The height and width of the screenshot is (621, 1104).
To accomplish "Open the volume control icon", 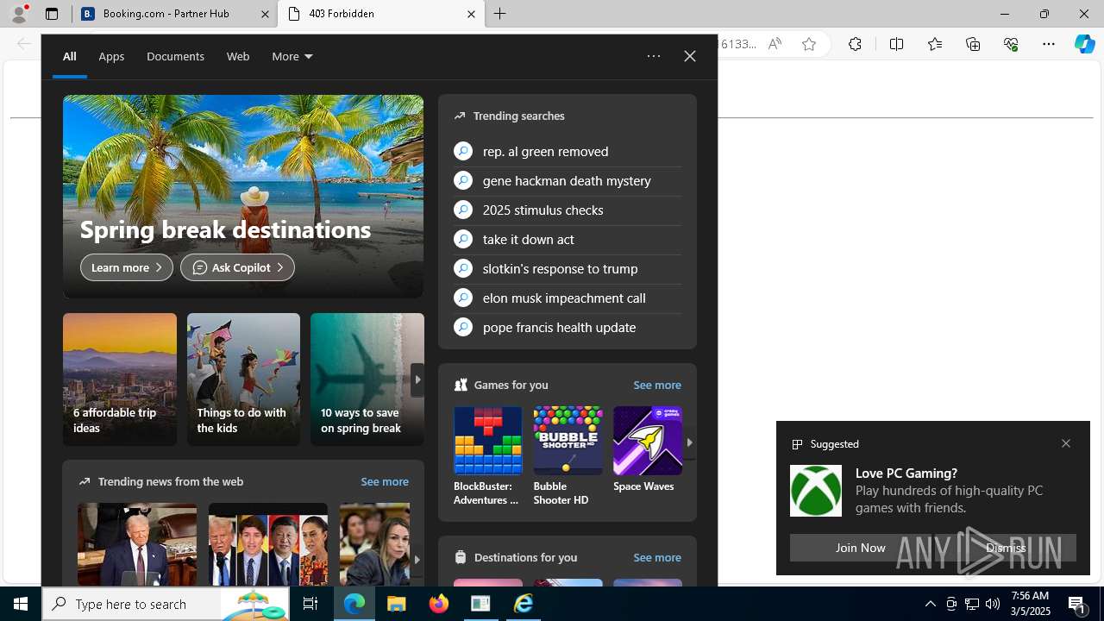I will (993, 604).
